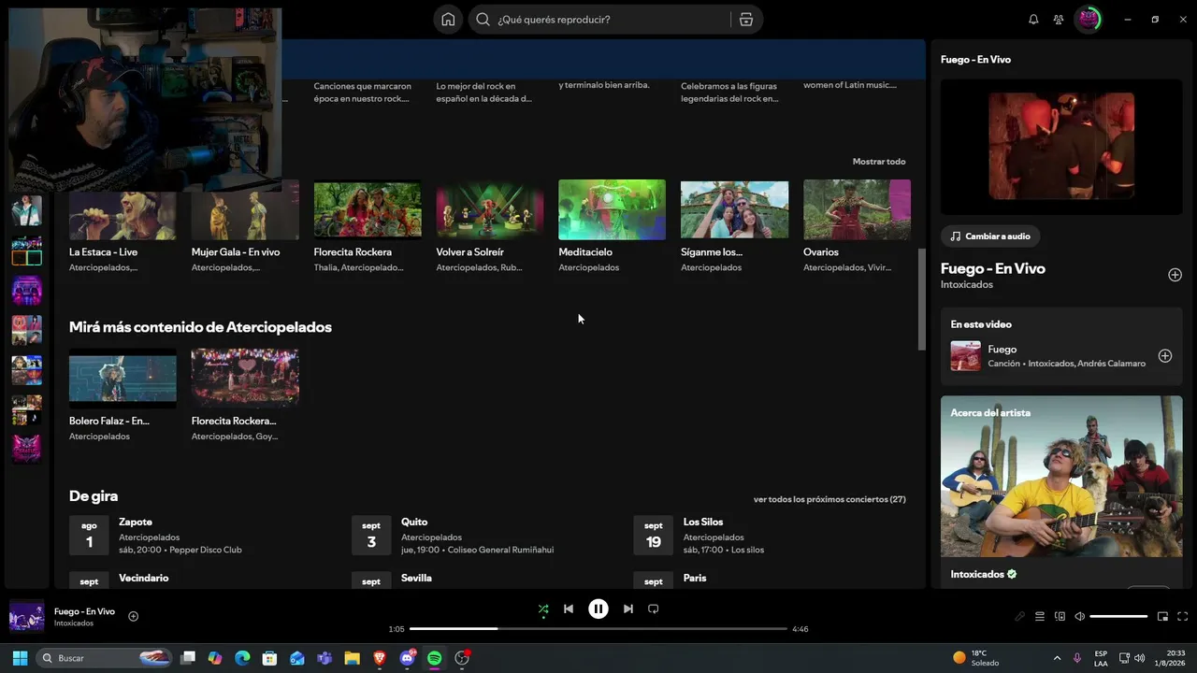Open Task View on the taskbar
Image resolution: width=1197 pixels, height=673 pixels.
pos(188,658)
